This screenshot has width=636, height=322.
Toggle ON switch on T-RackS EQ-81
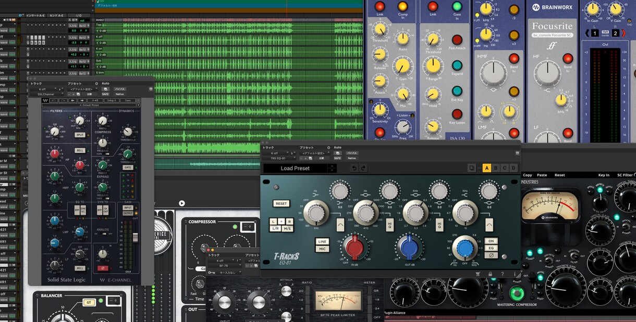click(x=491, y=241)
